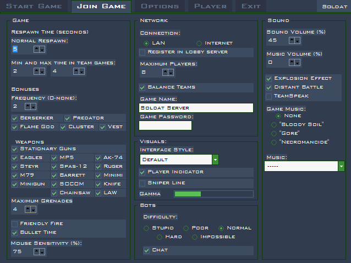The image size is (351, 263).
Task: Click the Gamma slider bar
Action: pyautogui.click(x=213, y=194)
